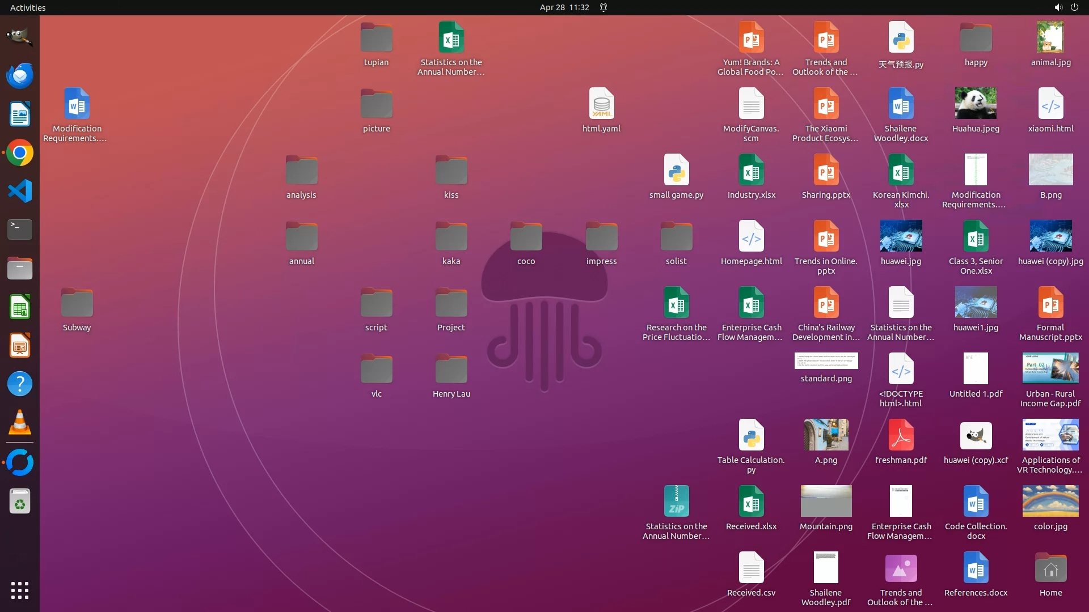Select the Huahua.jpeg panda thumbnail
Viewport: 1089px width, 612px height.
coord(976,104)
